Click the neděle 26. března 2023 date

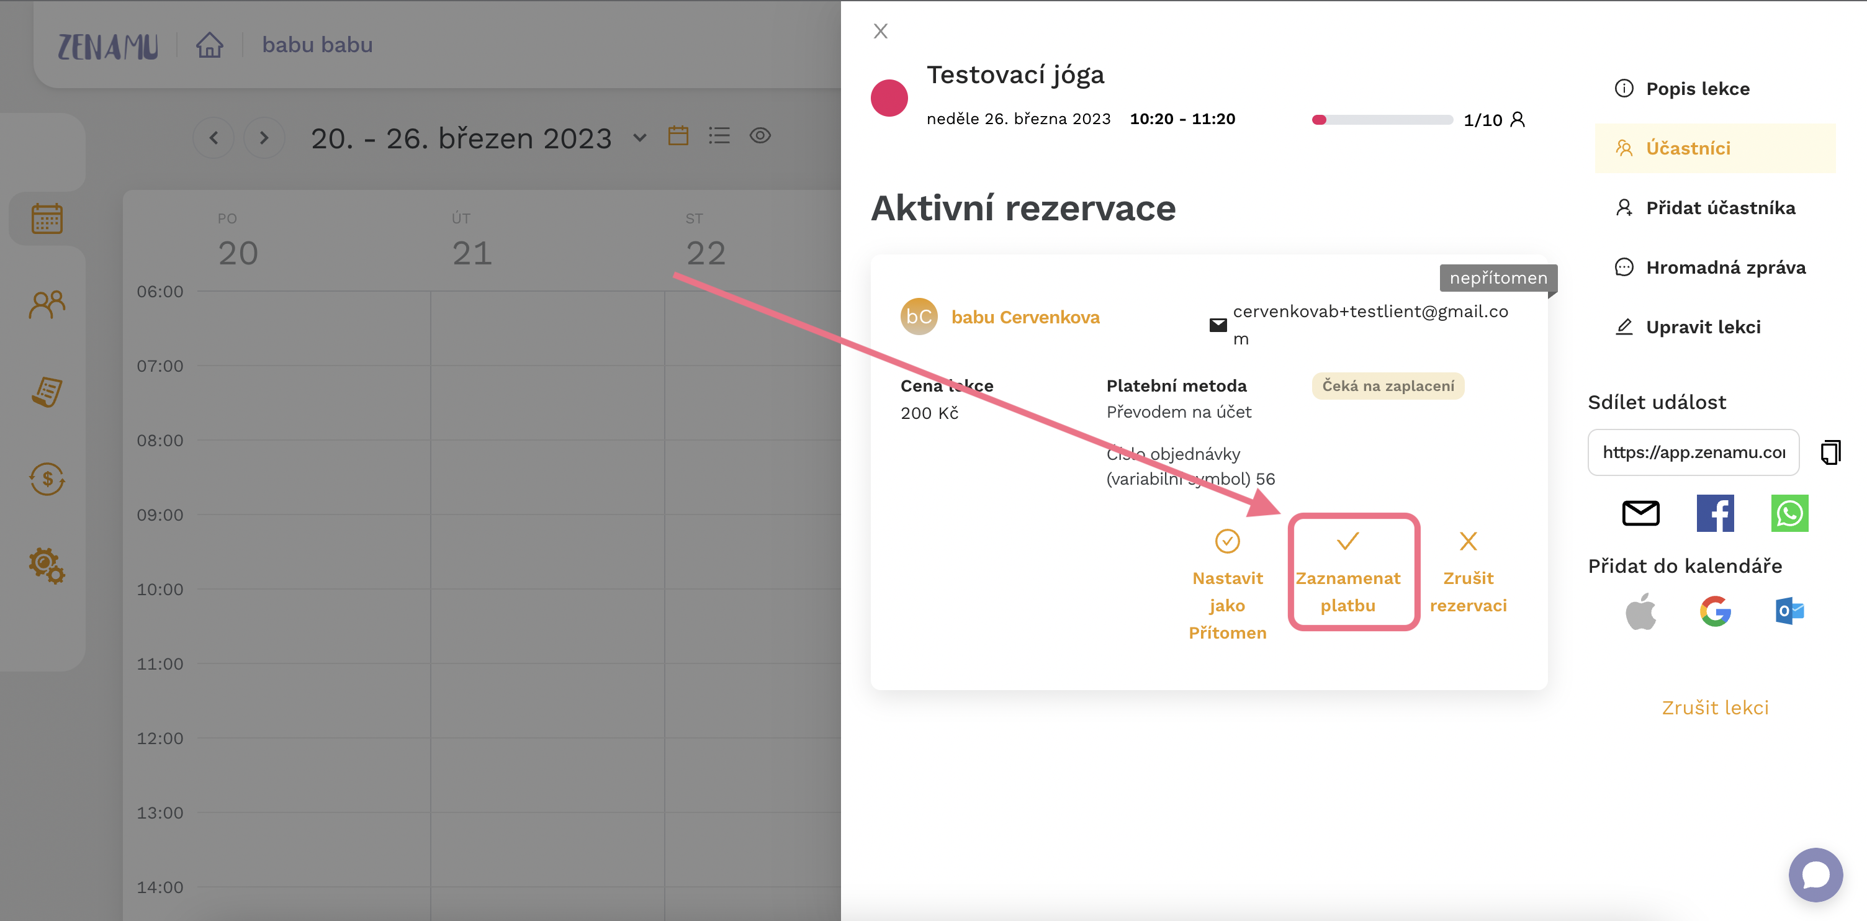click(1019, 119)
